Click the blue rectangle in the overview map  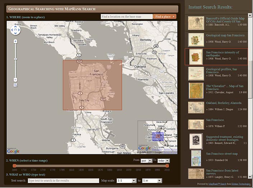[x=158, y=137]
